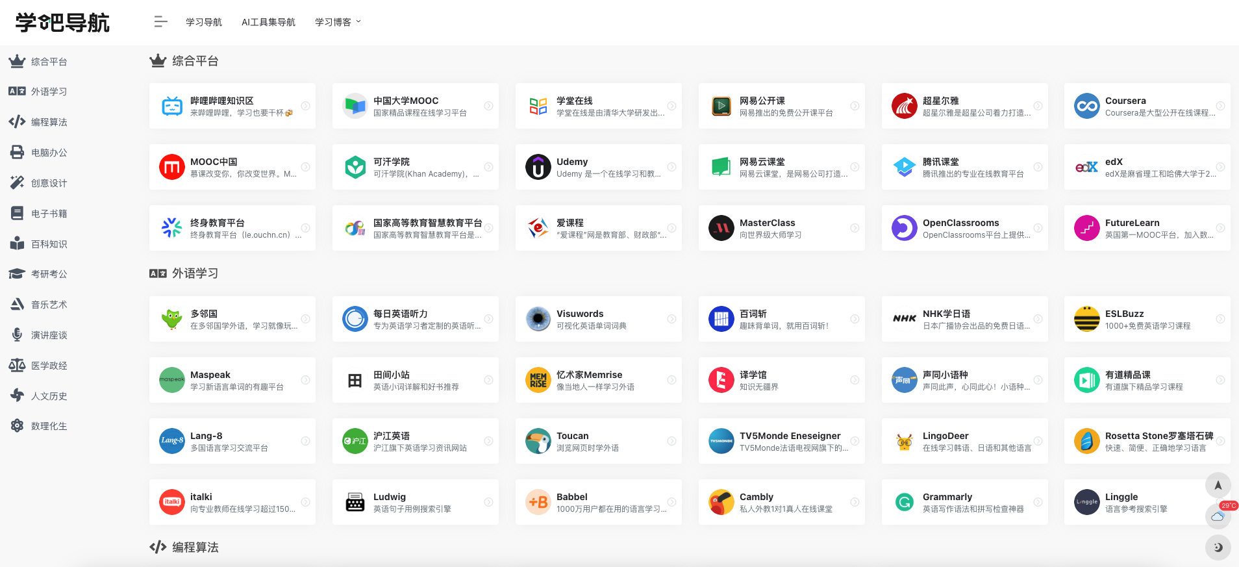Click the 中国大学MOOC logo icon

click(x=355, y=106)
